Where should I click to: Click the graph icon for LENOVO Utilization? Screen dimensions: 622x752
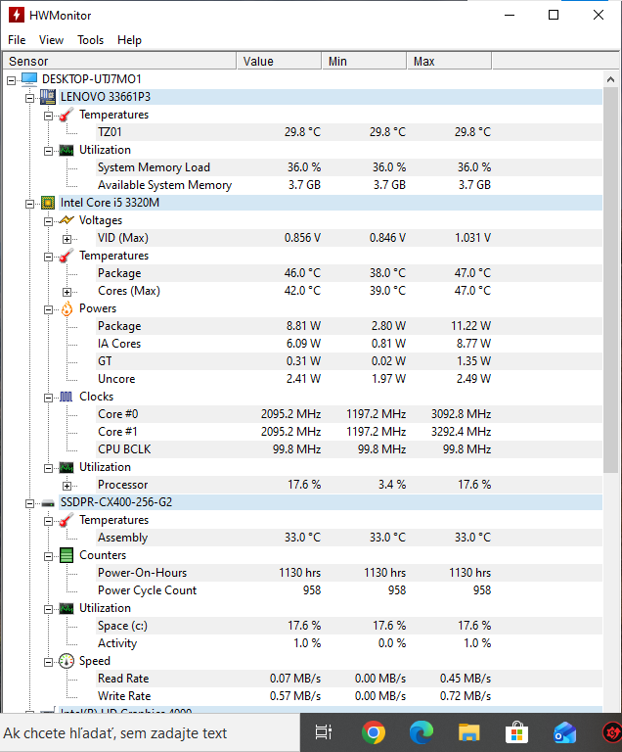67,150
